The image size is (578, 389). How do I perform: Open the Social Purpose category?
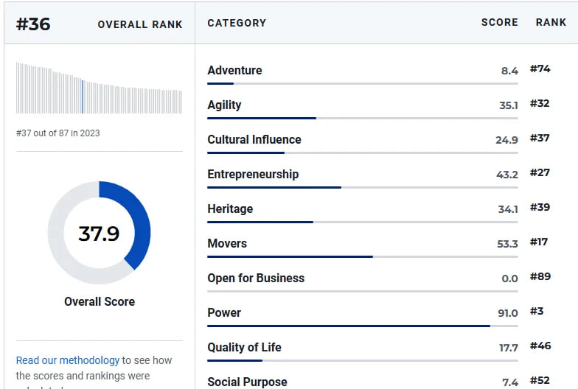247,382
